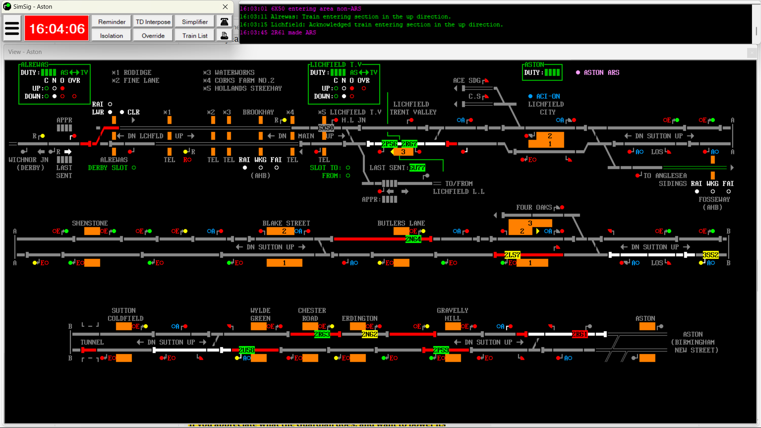Viewport: 761px width, 428px height.
Task: Click the Four Oaks siding exit arrow
Action: pyautogui.click(x=495, y=215)
